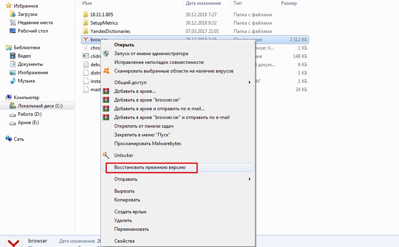The height and width of the screenshot is (247, 399).
Task: Expand the Общий доступ submenu arrow
Action: [x=249, y=82]
